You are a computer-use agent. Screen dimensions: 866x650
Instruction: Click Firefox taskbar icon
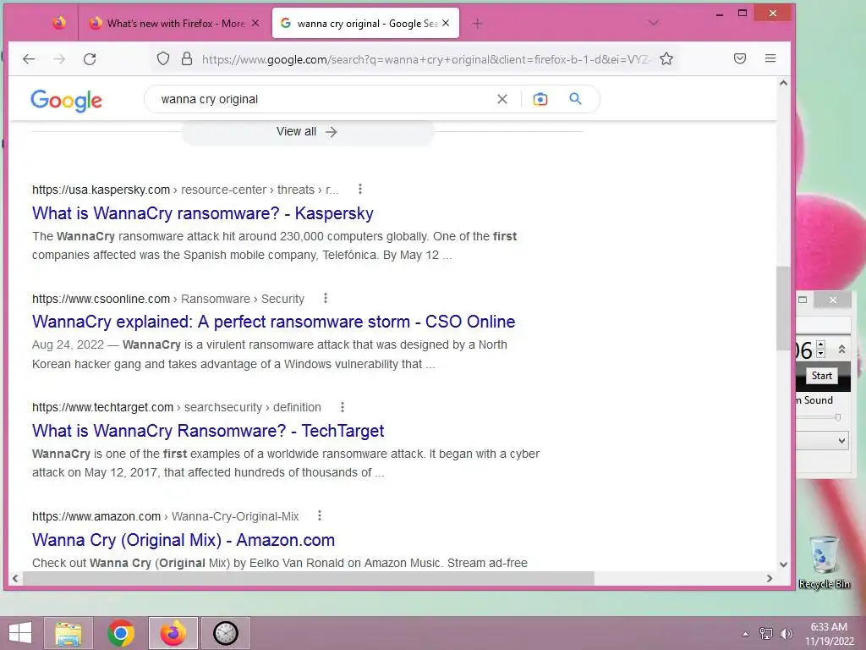pos(173,633)
